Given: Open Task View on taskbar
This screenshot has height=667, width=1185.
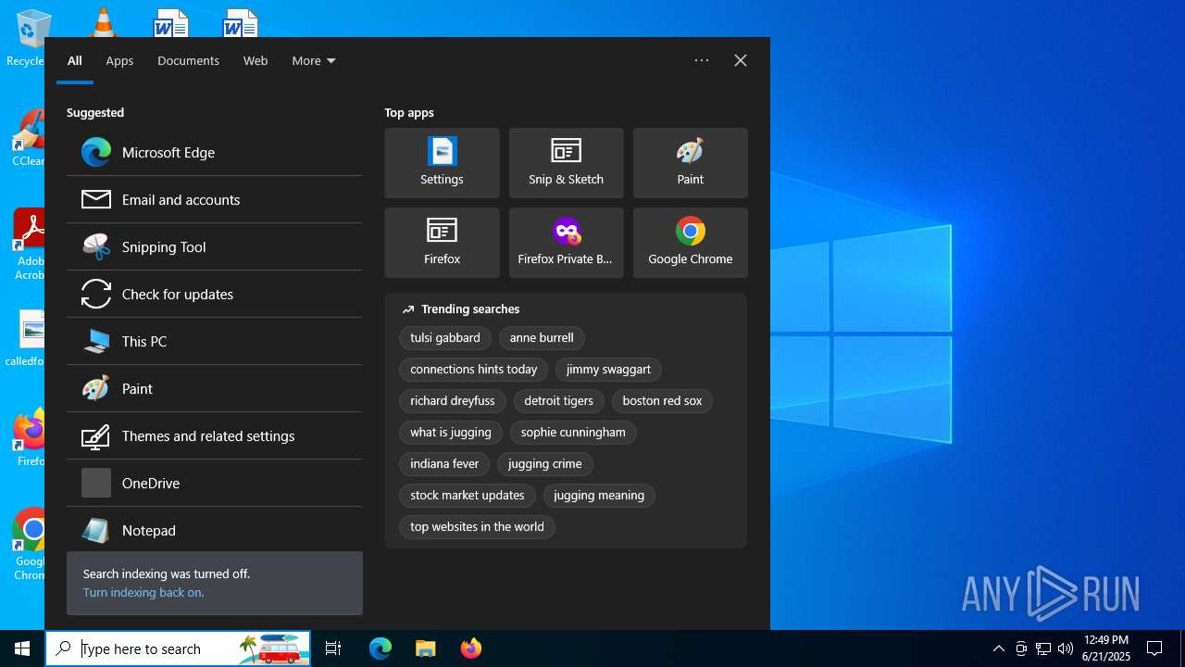Looking at the screenshot, I should 333,648.
